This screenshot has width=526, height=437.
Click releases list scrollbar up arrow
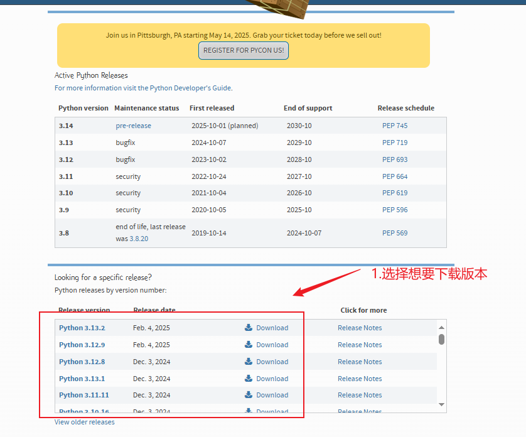point(441,327)
